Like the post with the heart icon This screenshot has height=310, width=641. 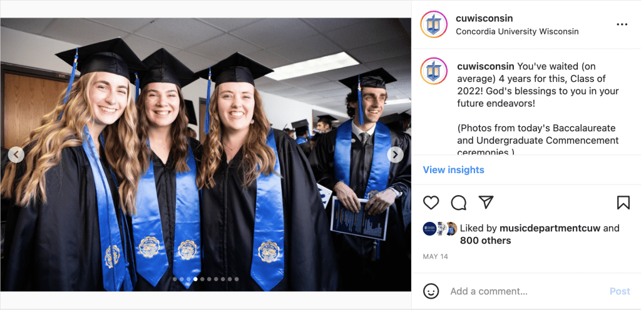[431, 202]
